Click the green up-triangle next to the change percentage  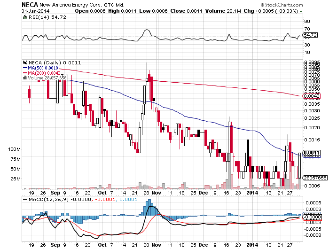click(x=301, y=11)
